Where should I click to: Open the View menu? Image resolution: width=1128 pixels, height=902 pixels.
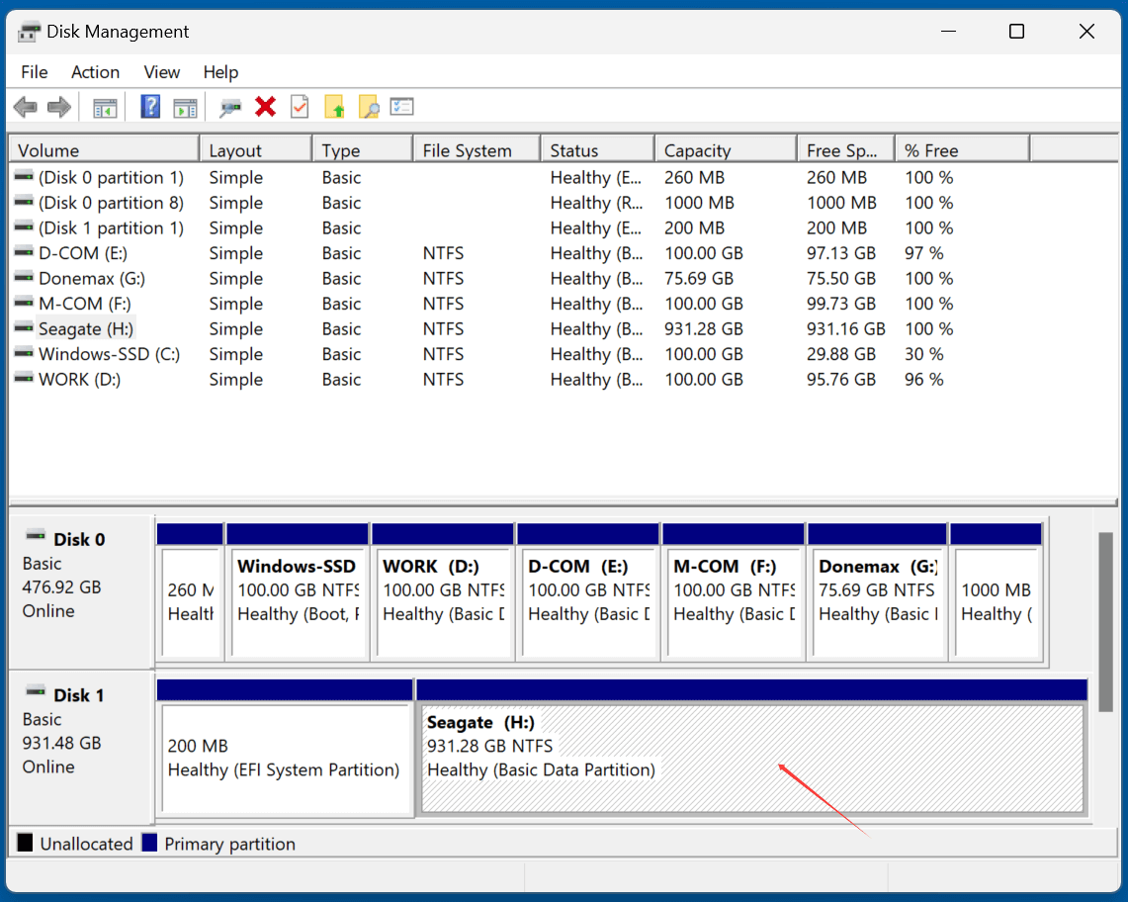(161, 72)
